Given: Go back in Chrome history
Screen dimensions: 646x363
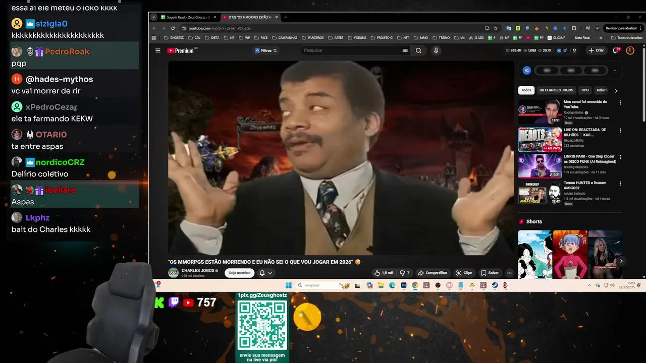Looking at the screenshot, I should tap(154, 28).
